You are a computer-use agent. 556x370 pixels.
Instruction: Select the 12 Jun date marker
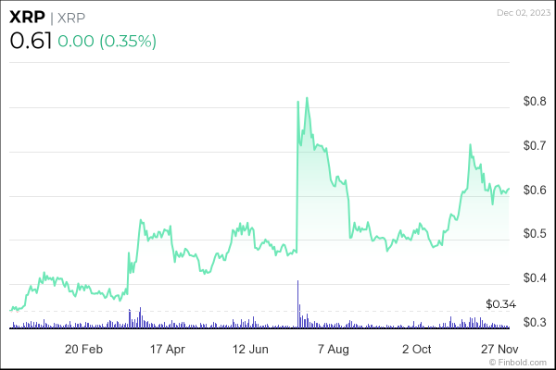click(251, 349)
